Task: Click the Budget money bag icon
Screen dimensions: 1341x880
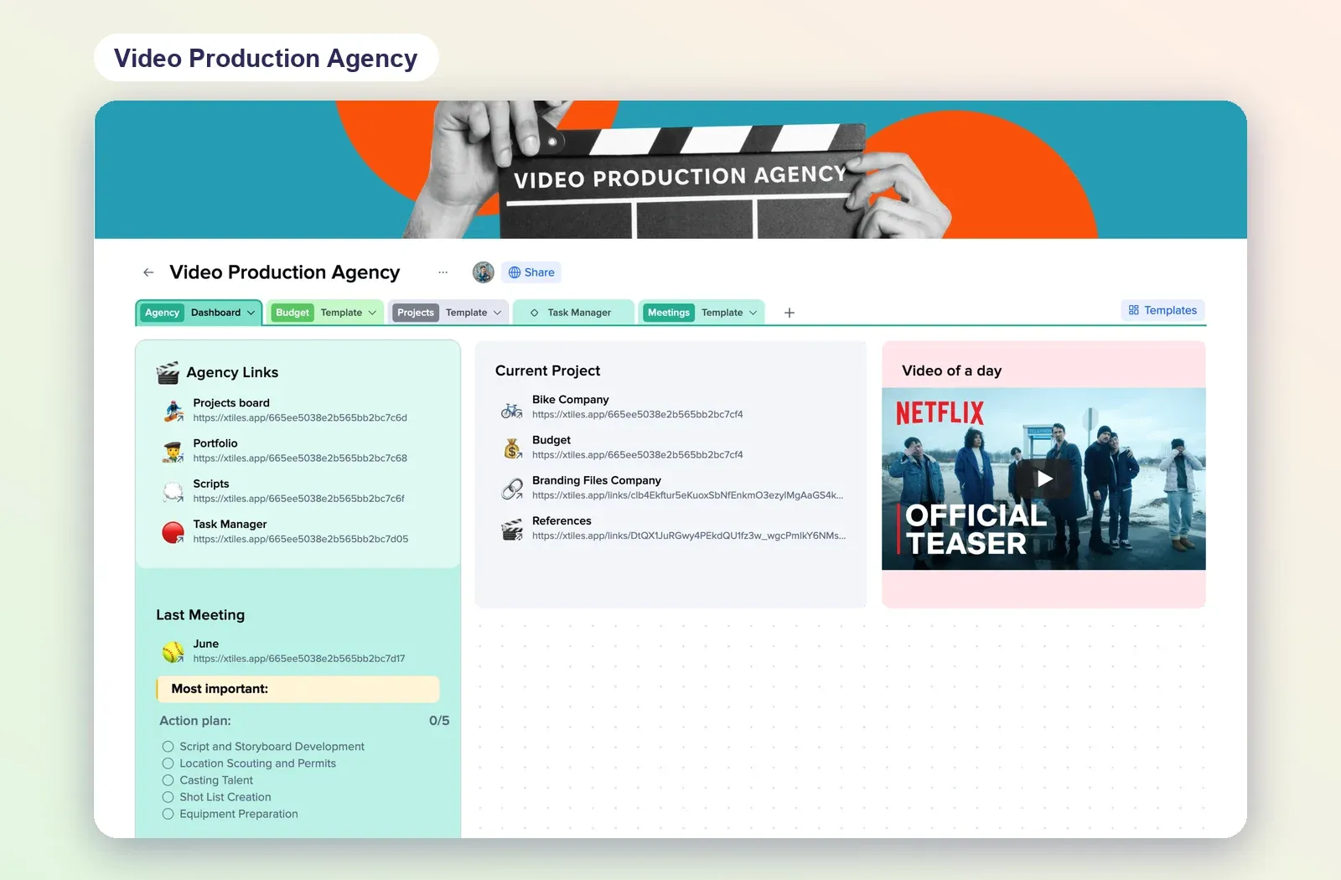Action: coord(512,448)
